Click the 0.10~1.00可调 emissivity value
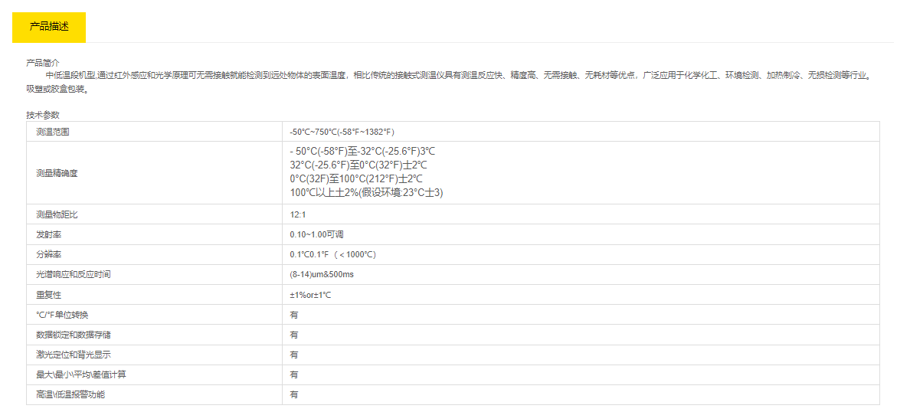 tap(316, 234)
